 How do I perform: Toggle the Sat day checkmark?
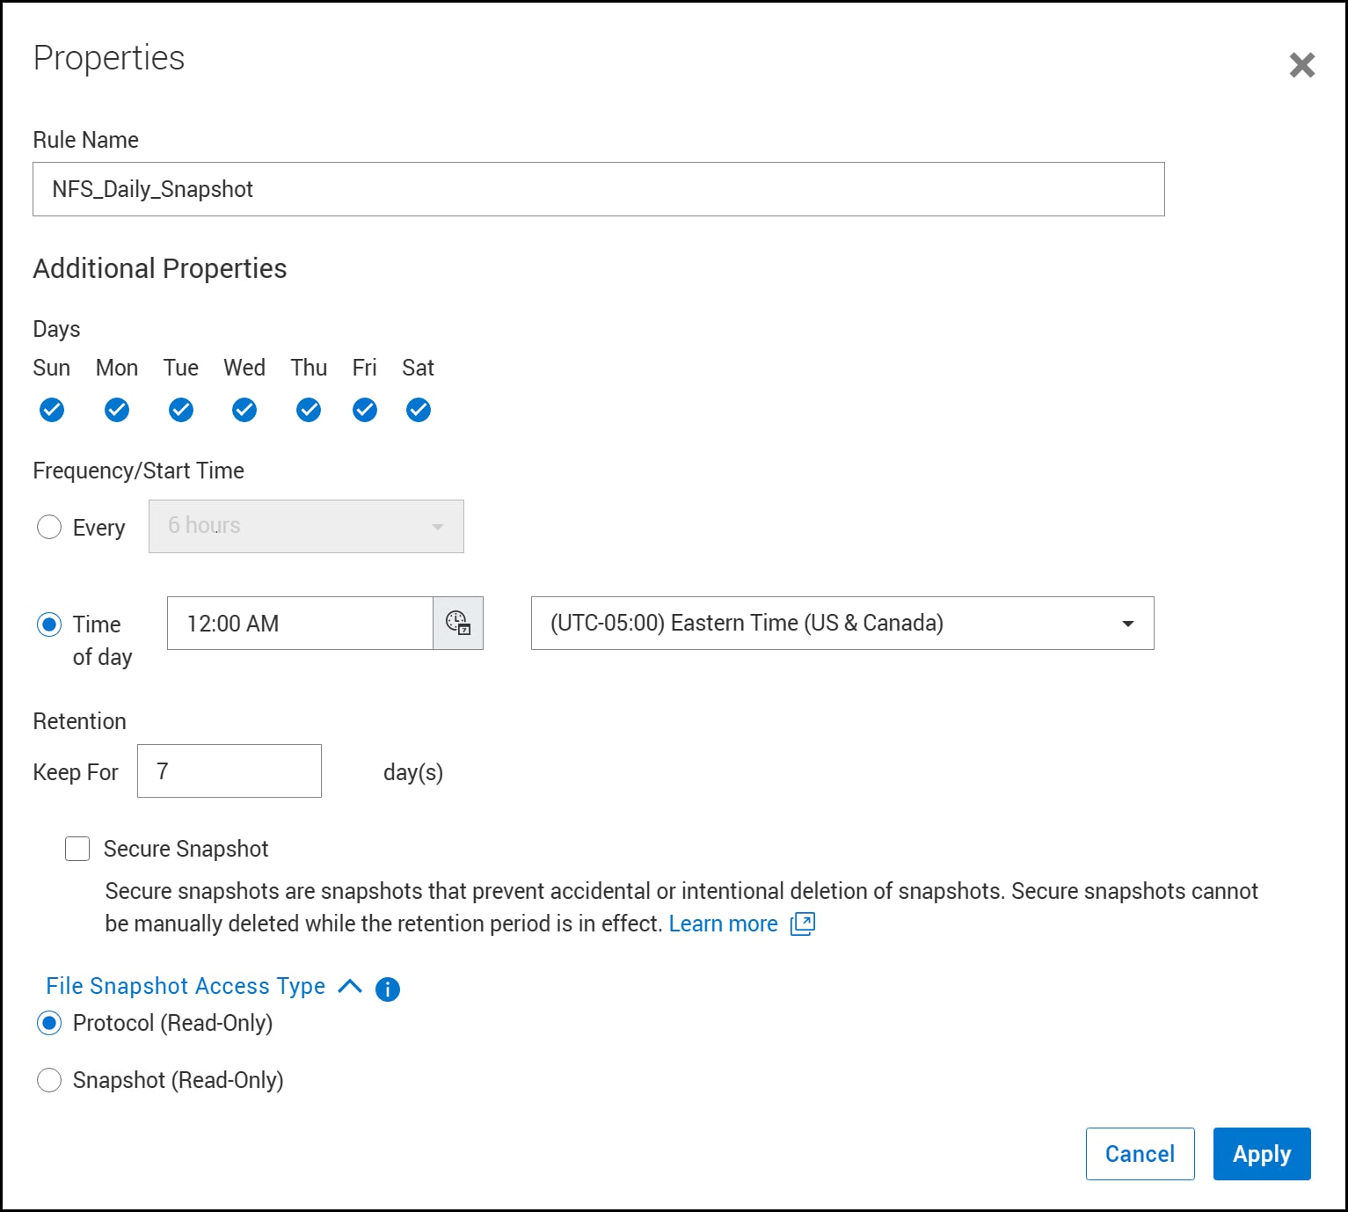click(x=419, y=410)
